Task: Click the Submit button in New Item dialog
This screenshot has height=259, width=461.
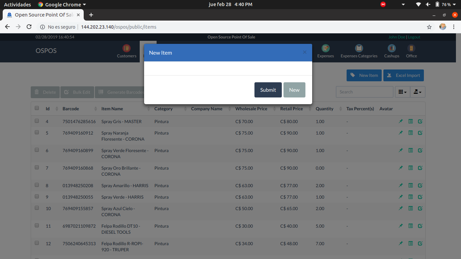Action: [x=268, y=90]
